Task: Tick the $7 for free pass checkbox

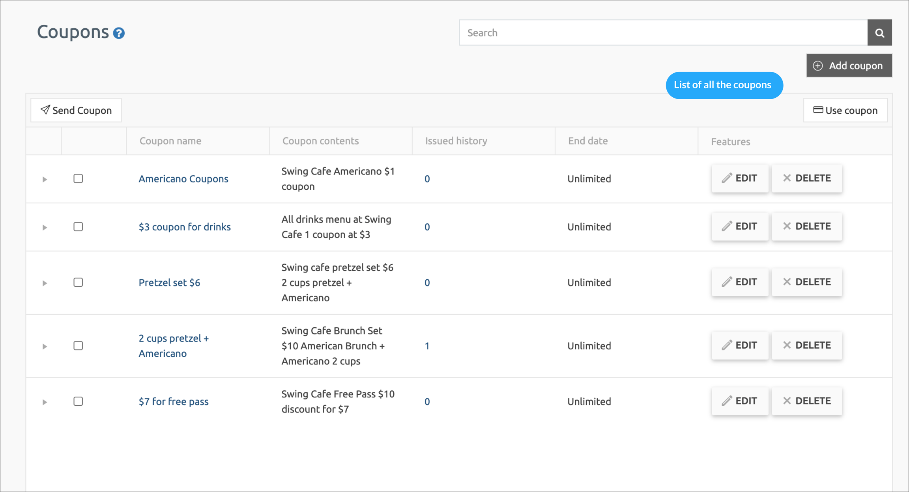Action: [78, 401]
